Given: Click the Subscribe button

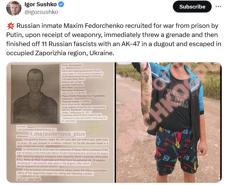Looking at the screenshot, I should (x=192, y=7).
